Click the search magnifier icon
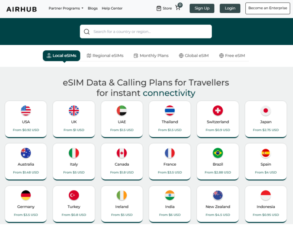This screenshot has height=227, width=293. pos(87,32)
